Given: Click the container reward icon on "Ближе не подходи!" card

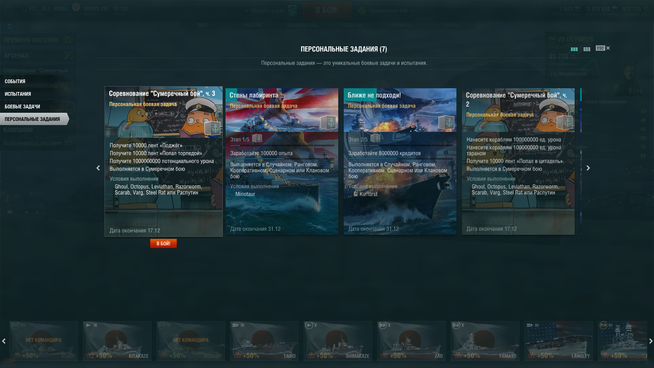Looking at the screenshot, I should click(x=446, y=122).
